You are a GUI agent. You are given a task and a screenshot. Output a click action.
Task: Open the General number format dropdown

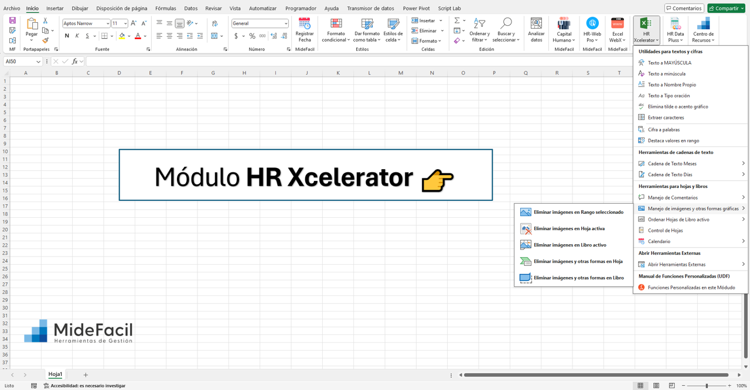(x=285, y=23)
